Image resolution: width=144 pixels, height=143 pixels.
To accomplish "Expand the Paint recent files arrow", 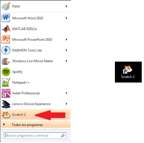I will 66,6.
